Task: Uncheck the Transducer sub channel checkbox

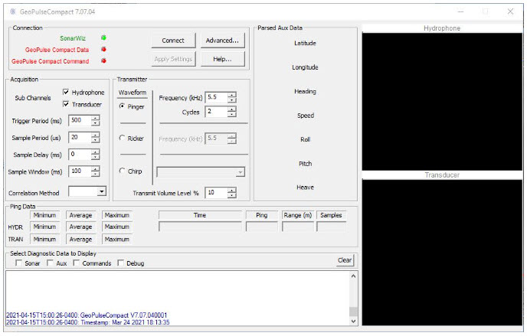Action: tap(67, 104)
